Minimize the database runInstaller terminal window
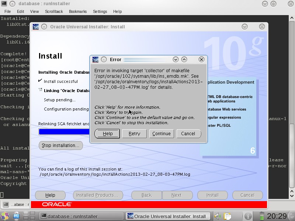 265,4
